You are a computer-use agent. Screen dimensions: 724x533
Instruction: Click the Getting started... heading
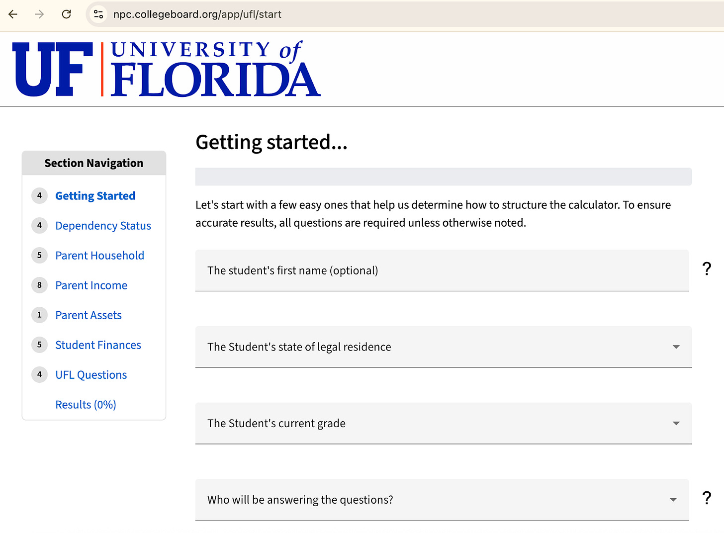271,143
